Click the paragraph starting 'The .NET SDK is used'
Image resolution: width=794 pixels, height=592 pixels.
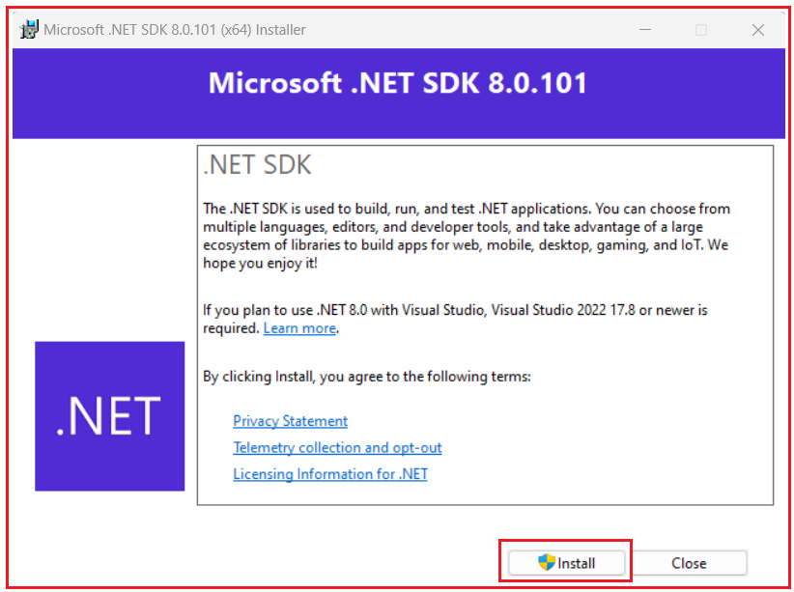point(467,236)
